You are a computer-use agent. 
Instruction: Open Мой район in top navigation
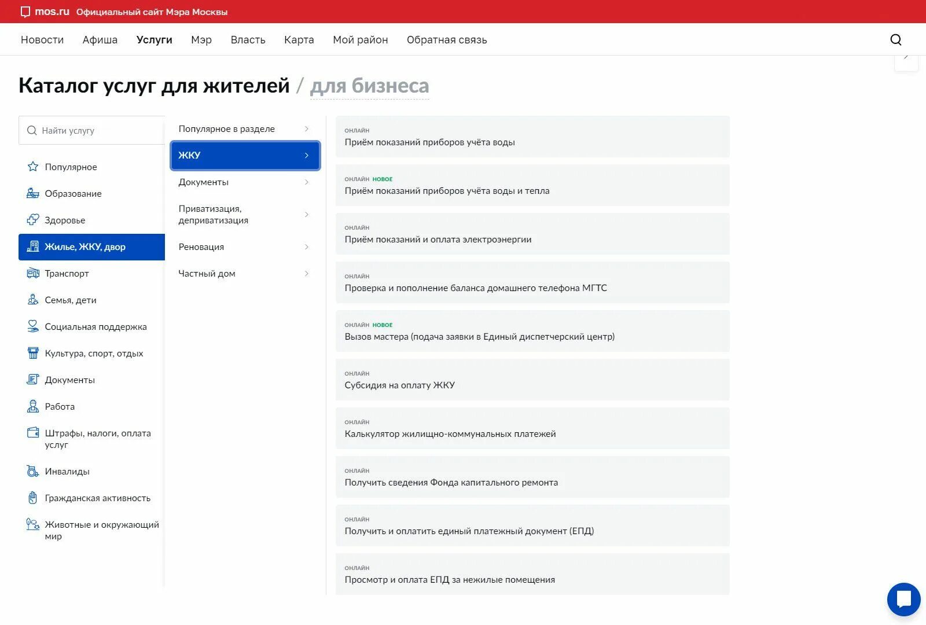tap(361, 39)
